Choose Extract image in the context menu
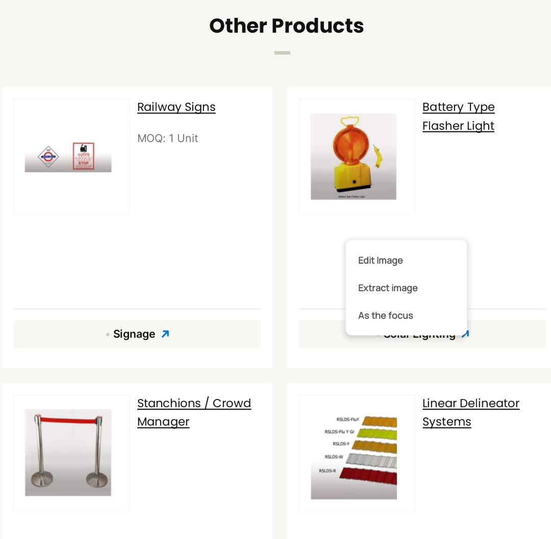 [388, 288]
